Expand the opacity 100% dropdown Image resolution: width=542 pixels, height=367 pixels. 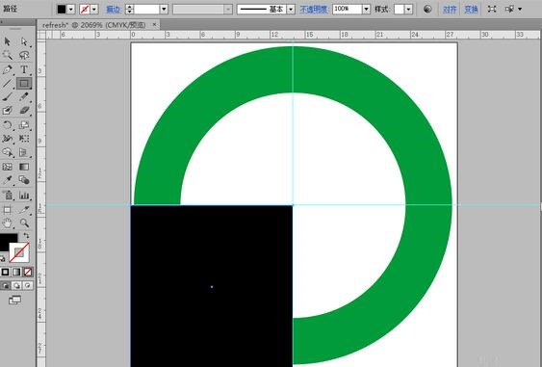coord(367,10)
